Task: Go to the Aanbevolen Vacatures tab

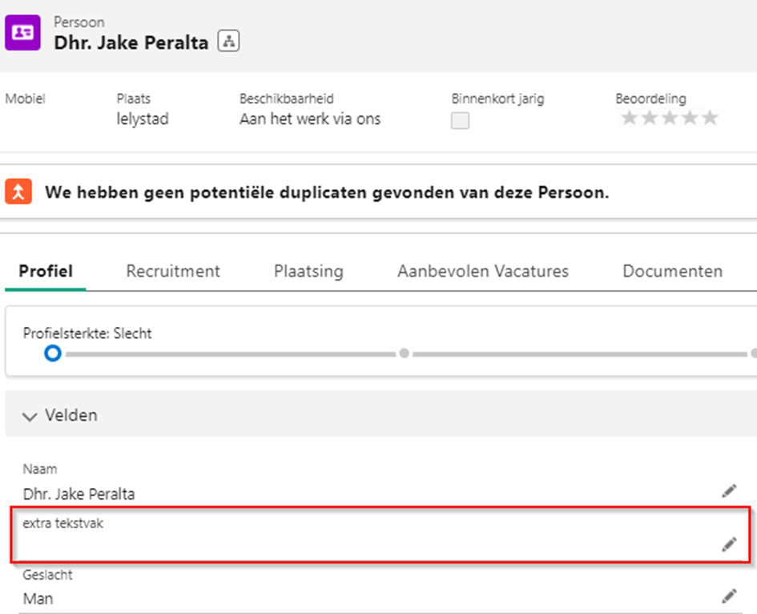Action: pos(483,271)
